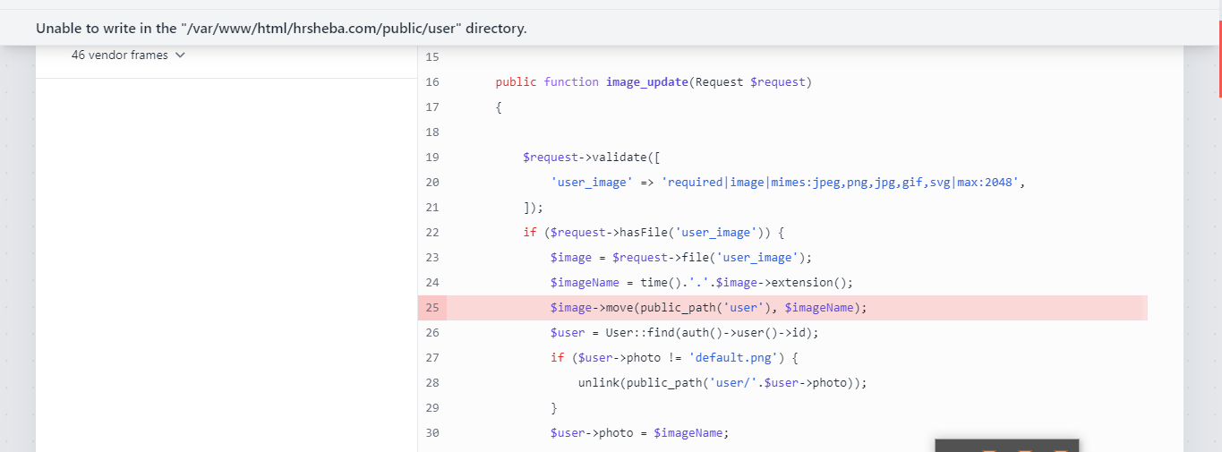Click line number 25 in the gutter
Viewport: 1222px width, 452px height.
[x=432, y=308]
